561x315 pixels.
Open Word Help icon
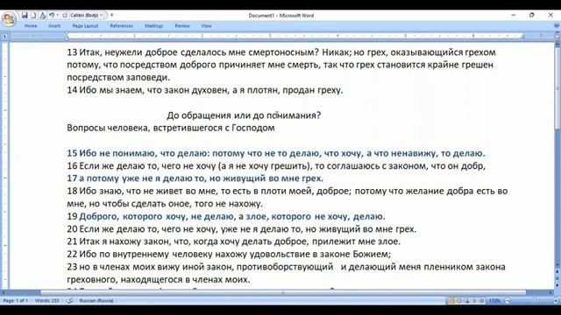(x=557, y=25)
